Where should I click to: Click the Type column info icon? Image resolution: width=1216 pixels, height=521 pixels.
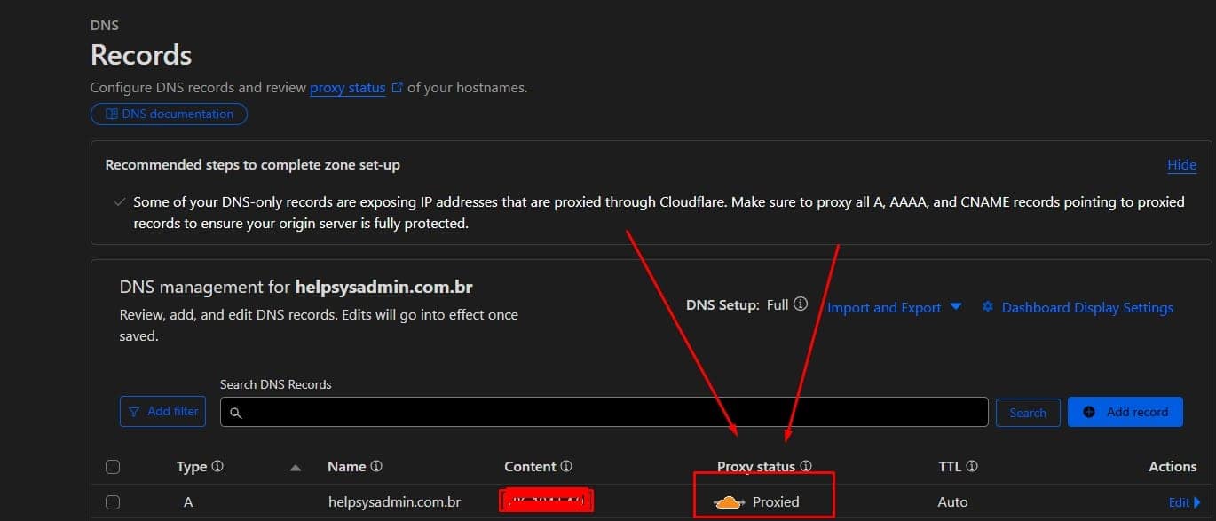click(x=218, y=465)
